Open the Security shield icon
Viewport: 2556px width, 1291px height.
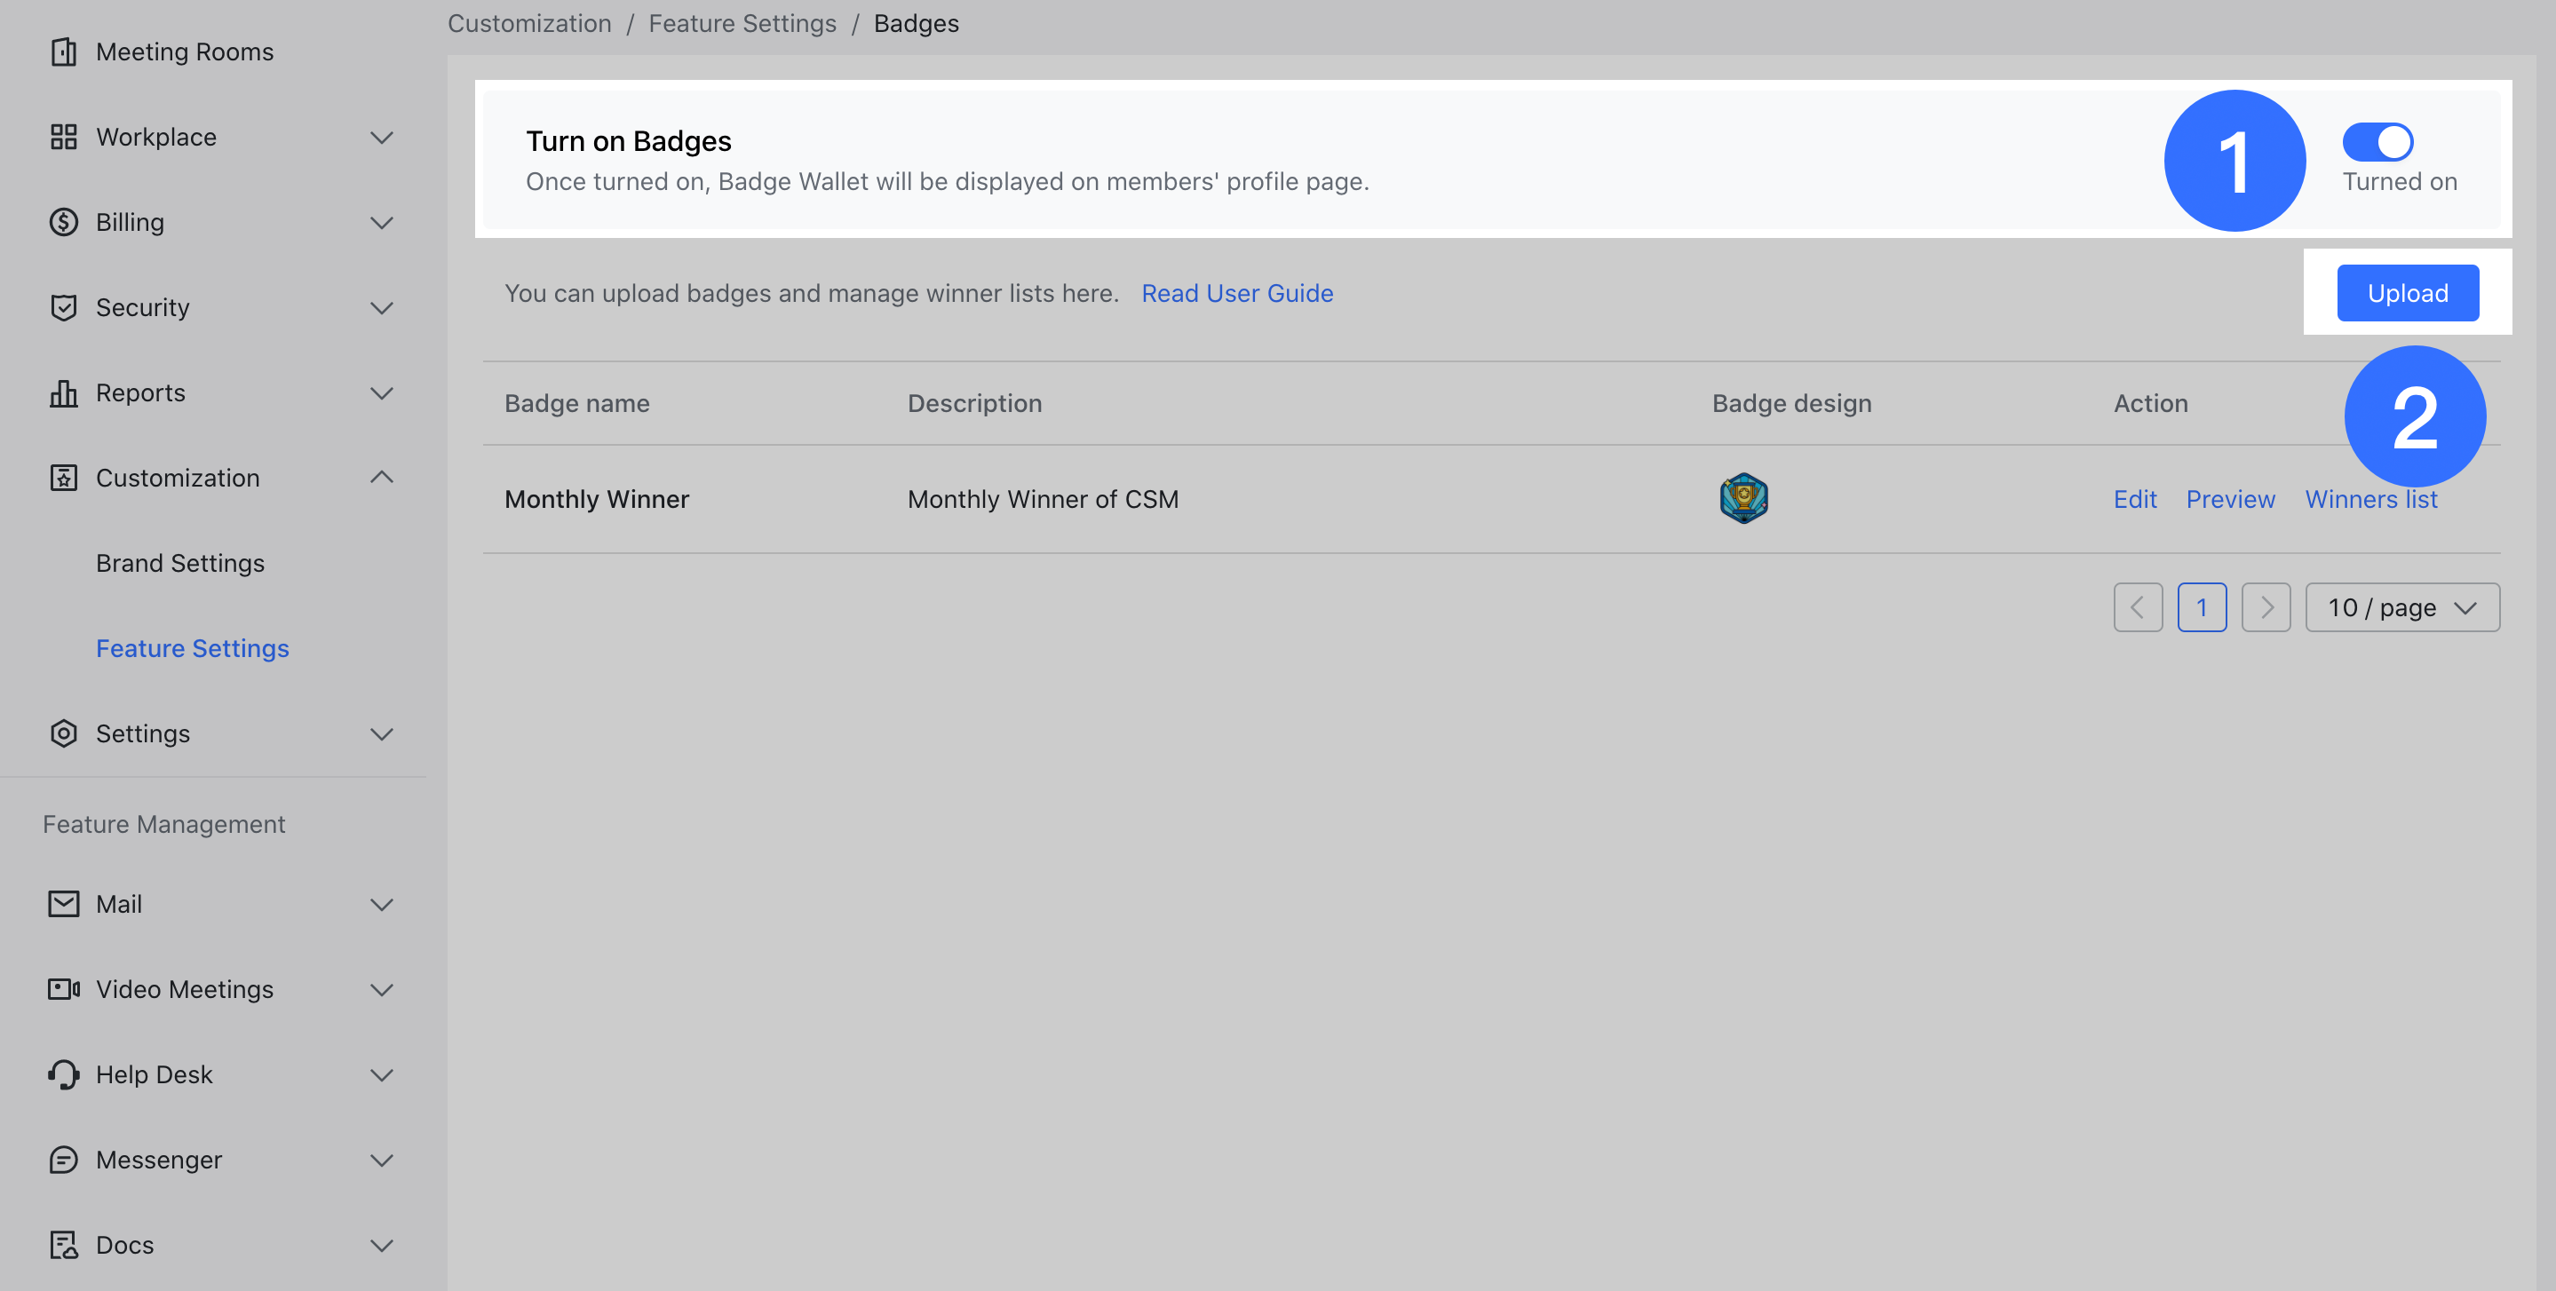point(64,307)
